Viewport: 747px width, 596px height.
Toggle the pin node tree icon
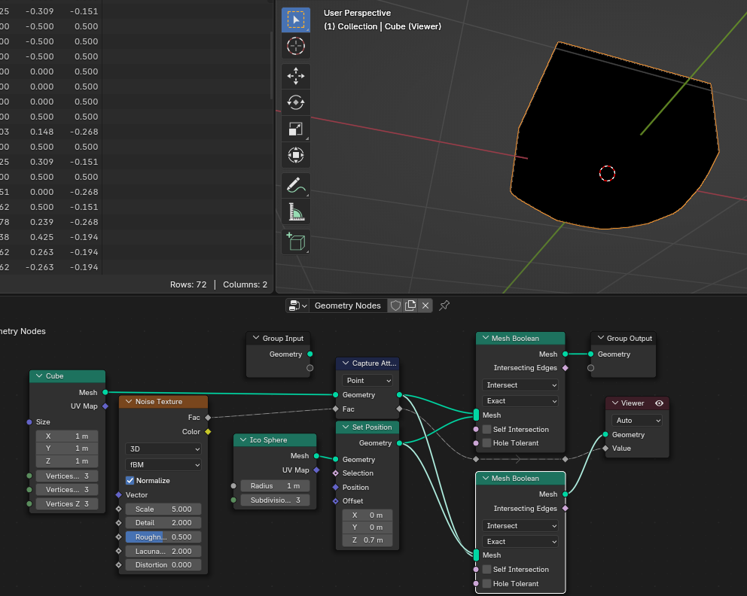pos(444,306)
